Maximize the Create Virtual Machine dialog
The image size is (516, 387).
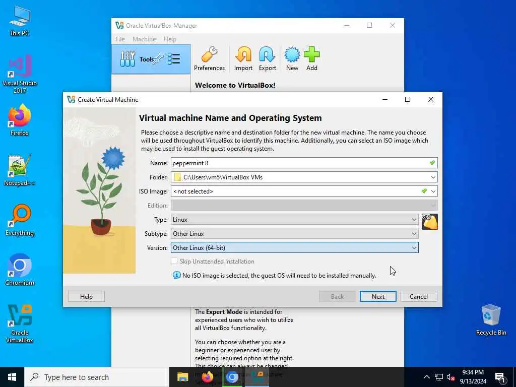[407, 99]
